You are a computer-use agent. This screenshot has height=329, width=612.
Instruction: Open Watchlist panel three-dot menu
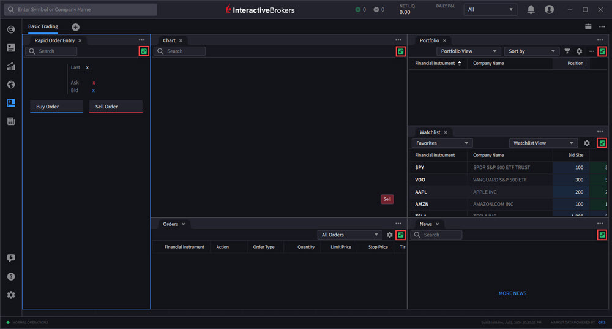600,132
